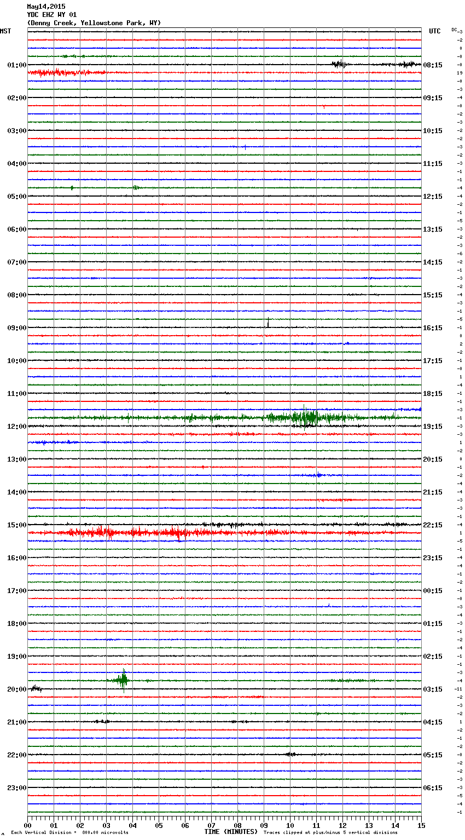Select the 04:00 MST time label
The width and height of the screenshot is (465, 840).
17,164
